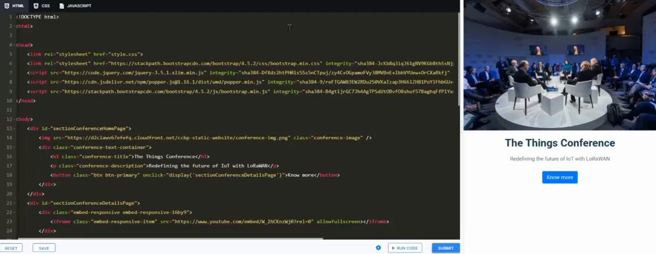Click the RUN CODE button
This screenshot has width=656, height=254.
[405, 248]
